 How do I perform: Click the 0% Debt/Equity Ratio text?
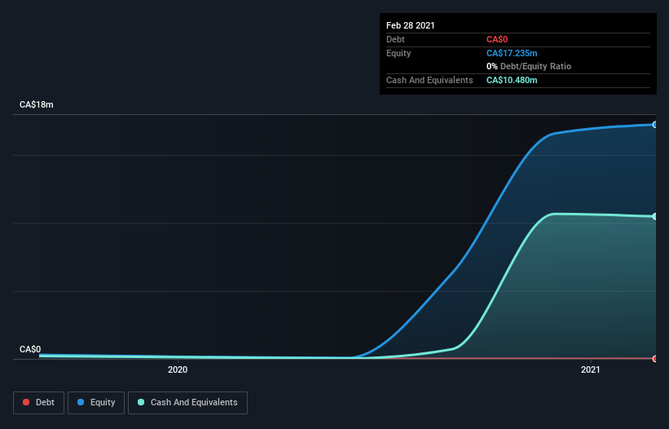tap(529, 66)
